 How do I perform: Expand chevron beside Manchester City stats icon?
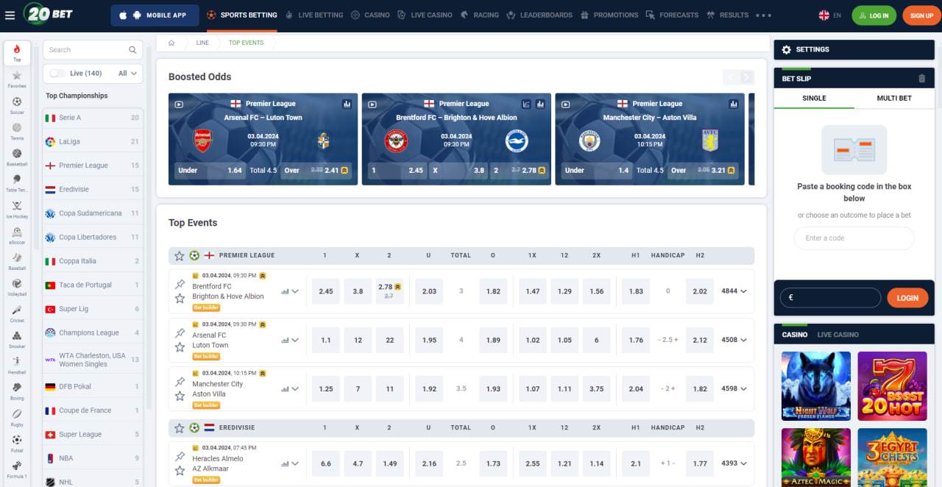pyautogui.click(x=296, y=388)
